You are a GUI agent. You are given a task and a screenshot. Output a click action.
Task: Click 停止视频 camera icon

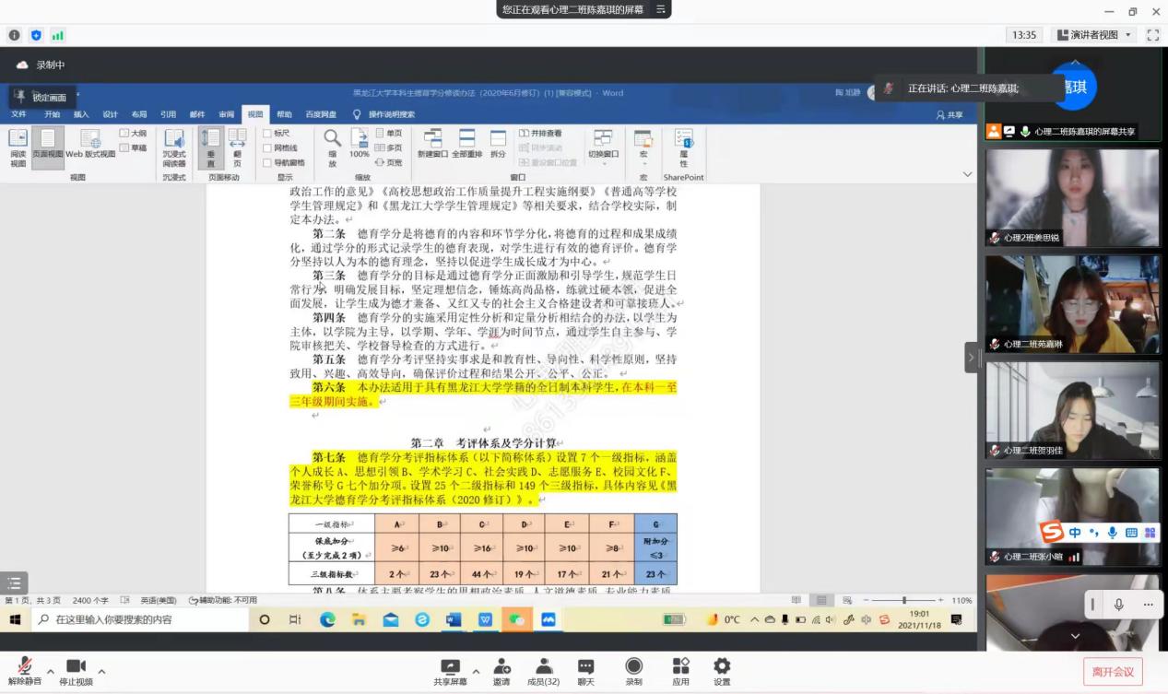(76, 666)
